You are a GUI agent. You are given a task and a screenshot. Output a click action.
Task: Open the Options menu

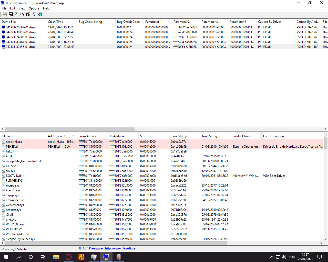click(x=34, y=8)
